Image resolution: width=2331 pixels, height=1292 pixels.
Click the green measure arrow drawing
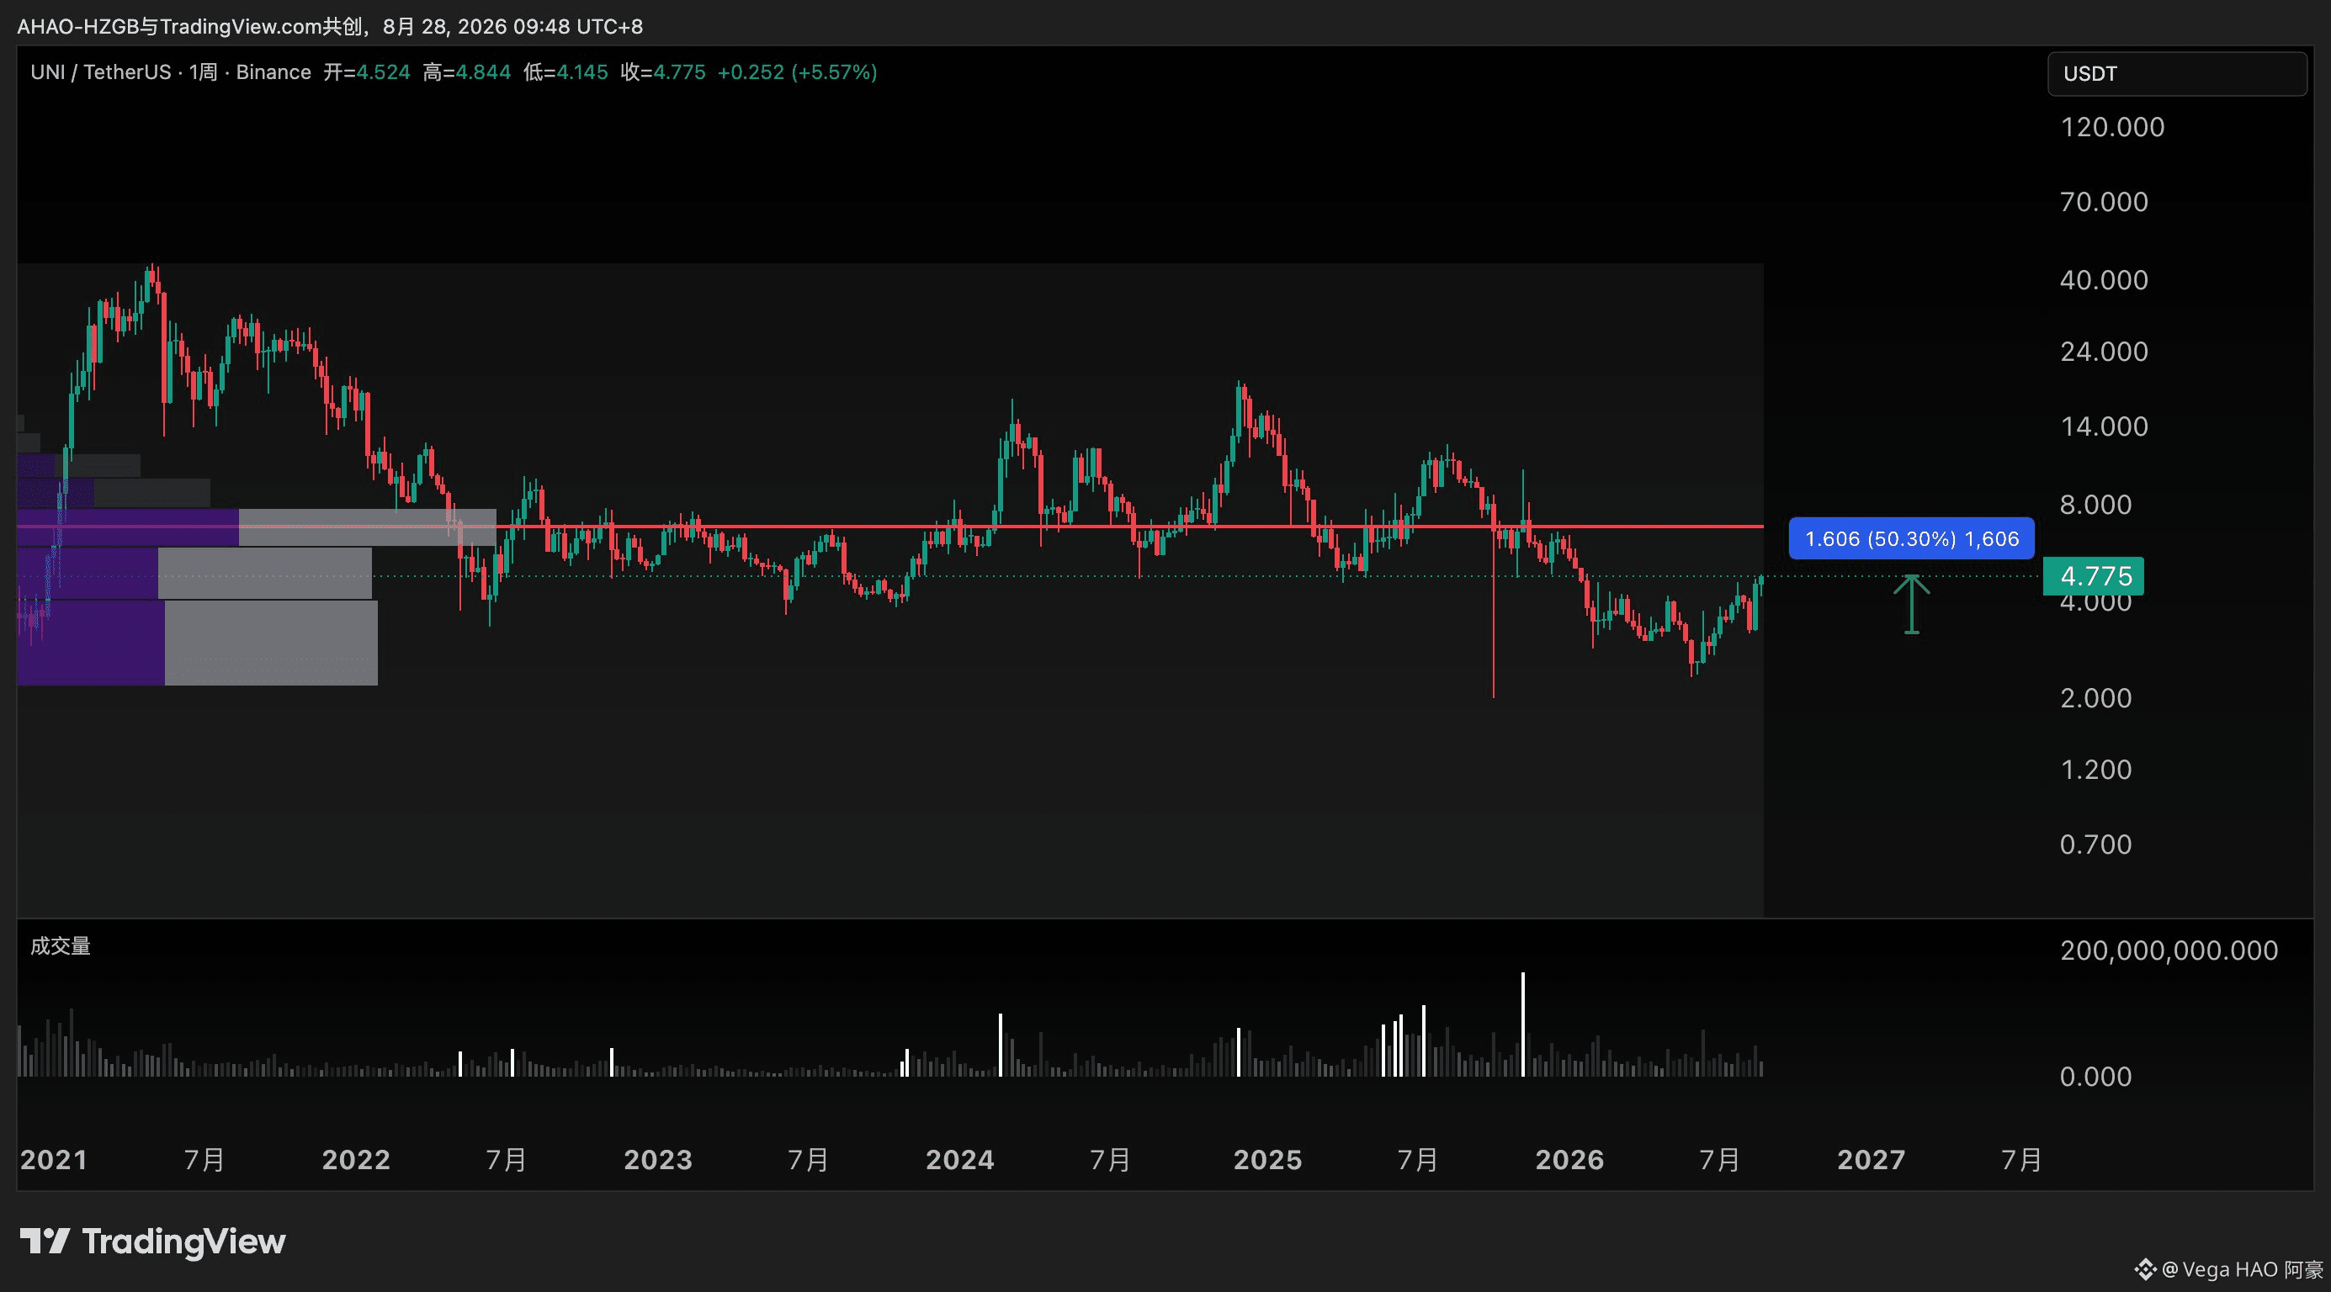click(x=1911, y=605)
